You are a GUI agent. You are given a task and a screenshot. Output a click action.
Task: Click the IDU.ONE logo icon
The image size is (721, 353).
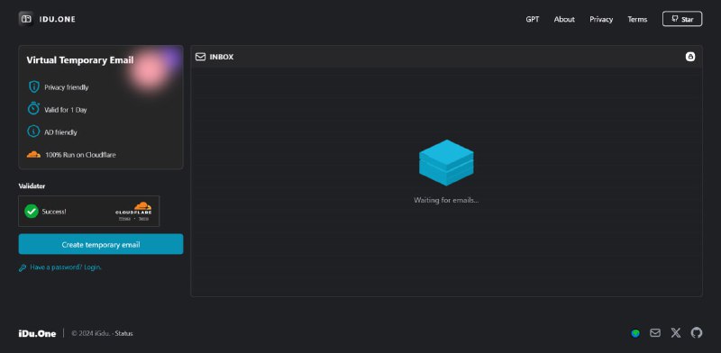[26, 19]
